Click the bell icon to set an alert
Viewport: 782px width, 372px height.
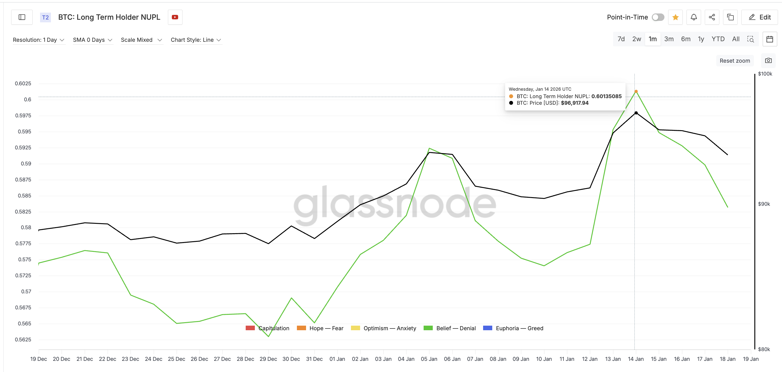694,17
